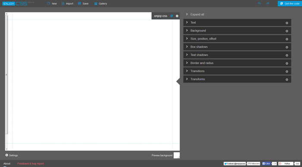Click the vertical scrollbar thumb of the canvas
Image resolution: width=302 pixels, height=167 pixels.
[x=6, y=75]
